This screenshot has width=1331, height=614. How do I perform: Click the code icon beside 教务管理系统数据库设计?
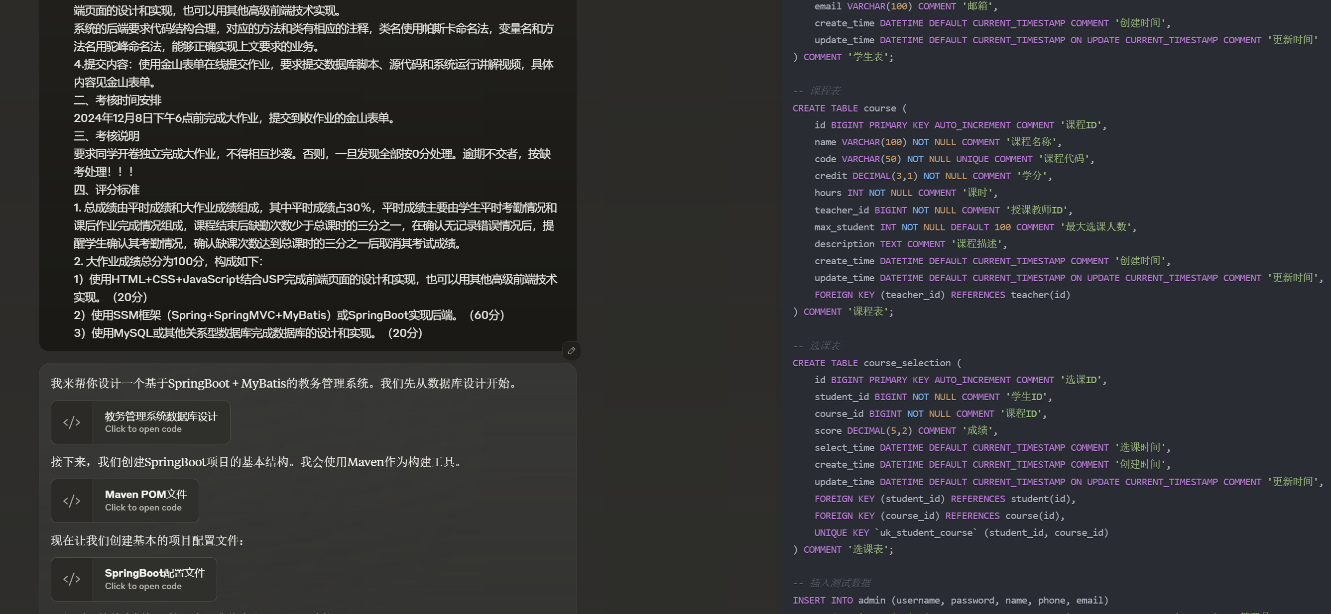pos(72,422)
